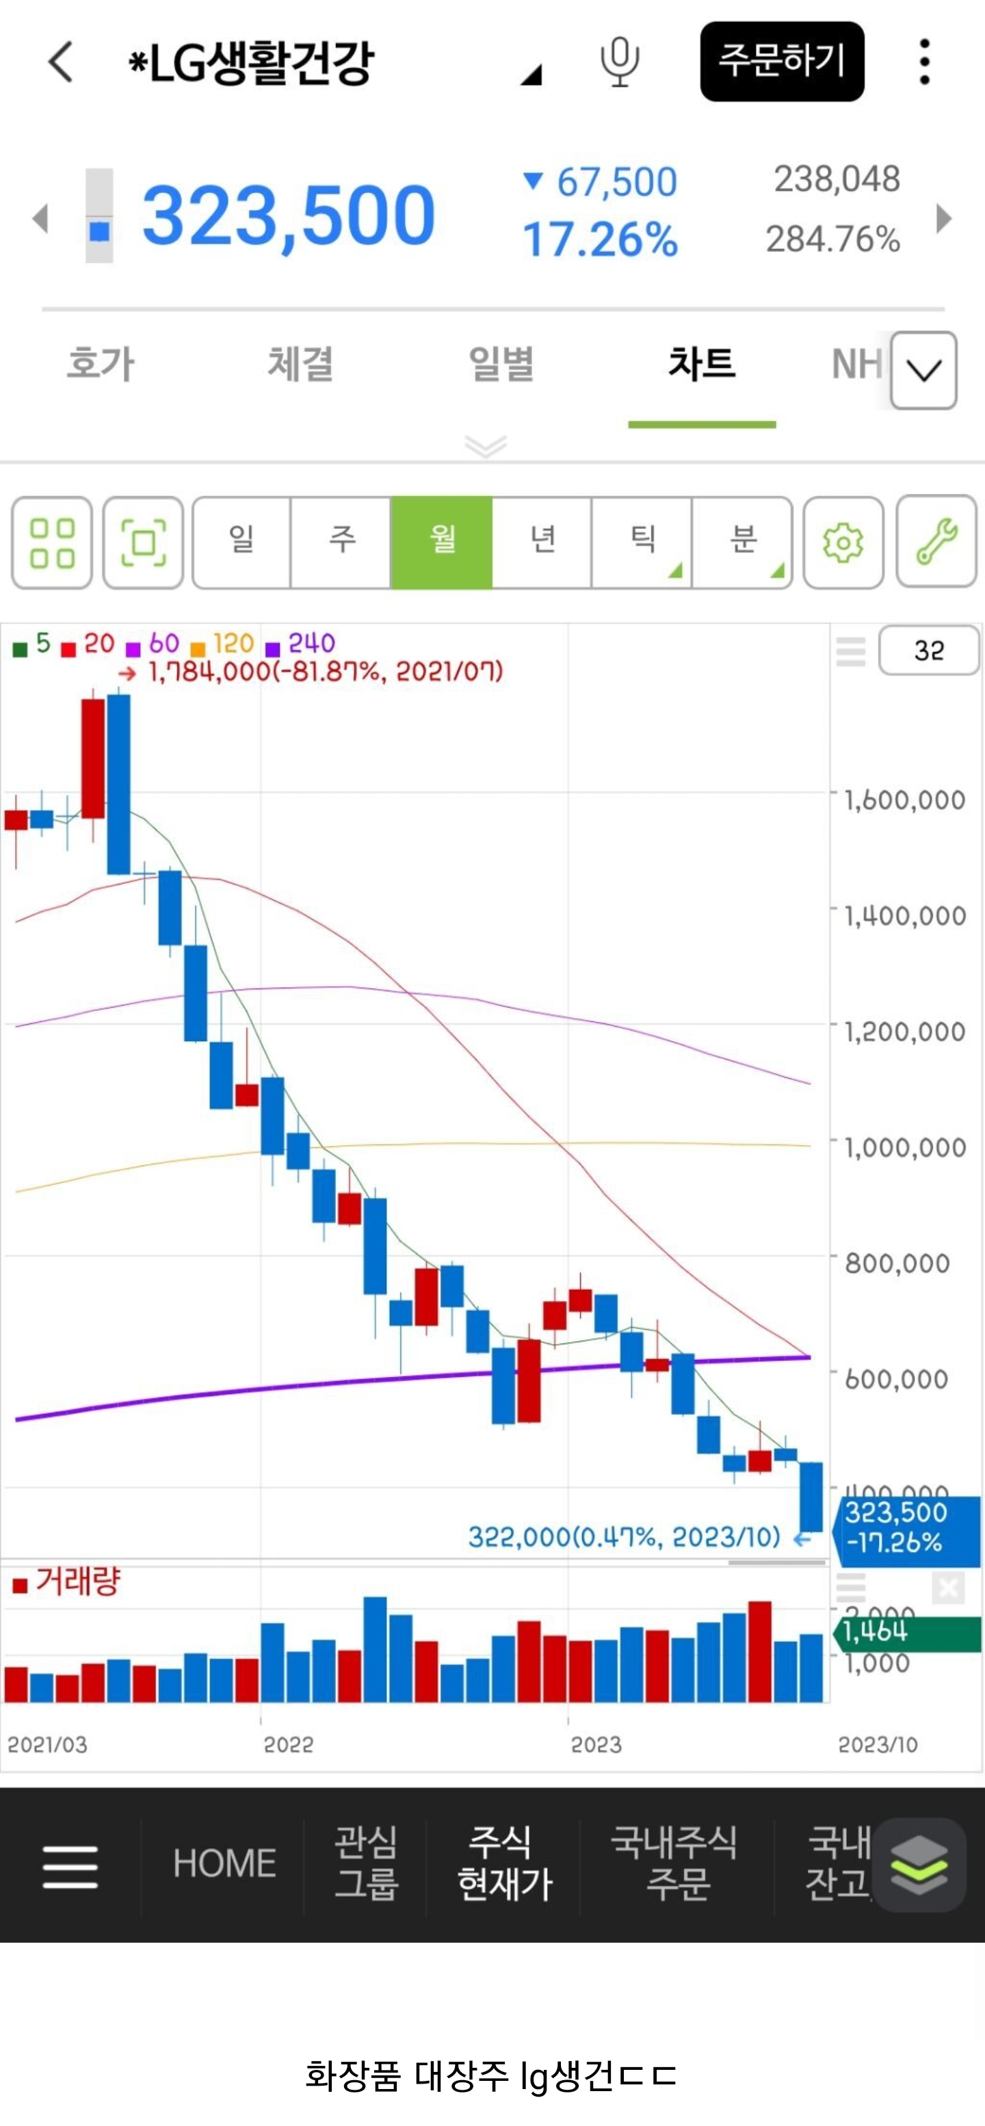Tap the violet 240-period moving average legend
Image resolution: width=985 pixels, height=2126 pixels.
[x=300, y=644]
